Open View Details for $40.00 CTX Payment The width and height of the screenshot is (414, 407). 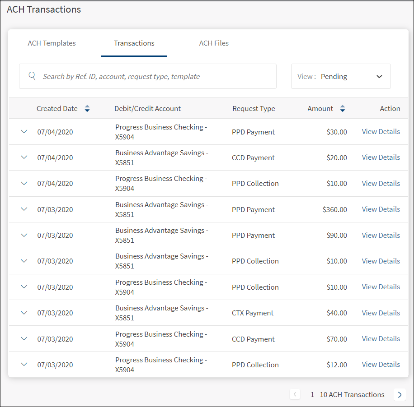tap(381, 313)
